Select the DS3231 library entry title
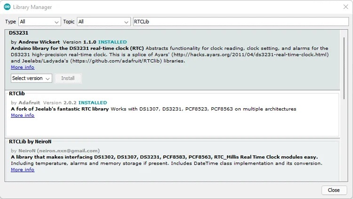The image size is (353, 199). pyautogui.click(x=18, y=33)
